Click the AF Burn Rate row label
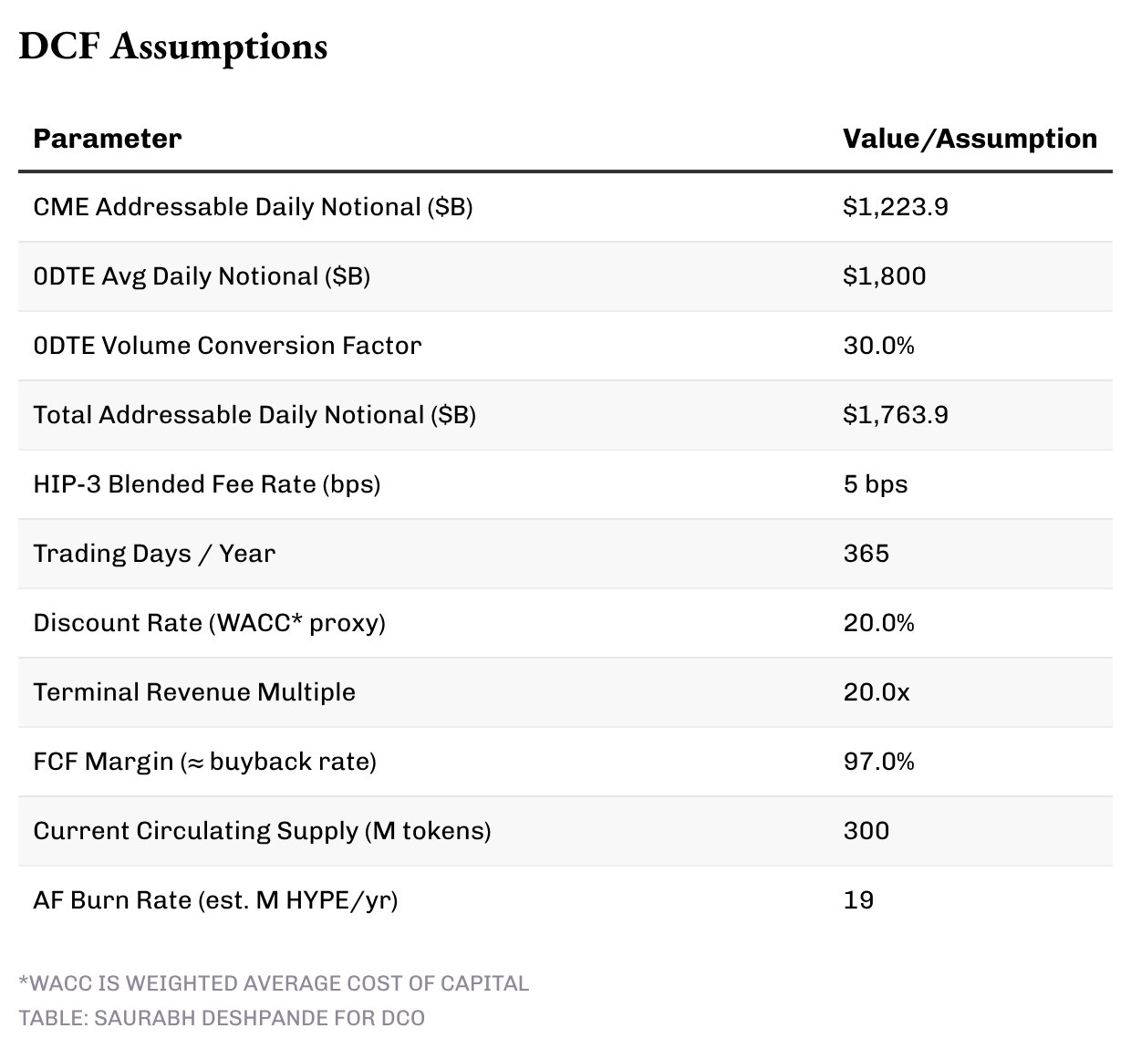 coord(215,900)
